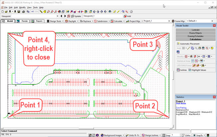This screenshot has height=137, width=217.
Task: Click the Print icon in the toolbar
Action: coord(24,12)
